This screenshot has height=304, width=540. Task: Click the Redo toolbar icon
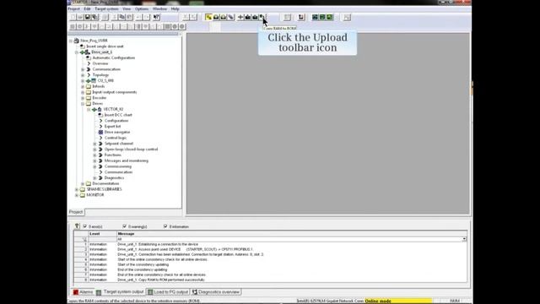[x=146, y=17]
